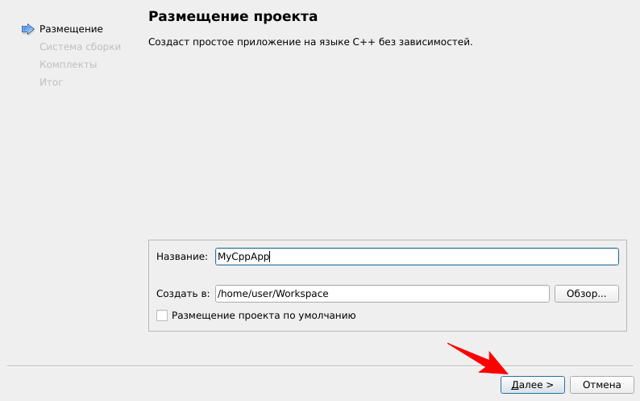Focus the /home/user/Workspace path field
Viewport: 640px width, 401px height.
pos(381,294)
